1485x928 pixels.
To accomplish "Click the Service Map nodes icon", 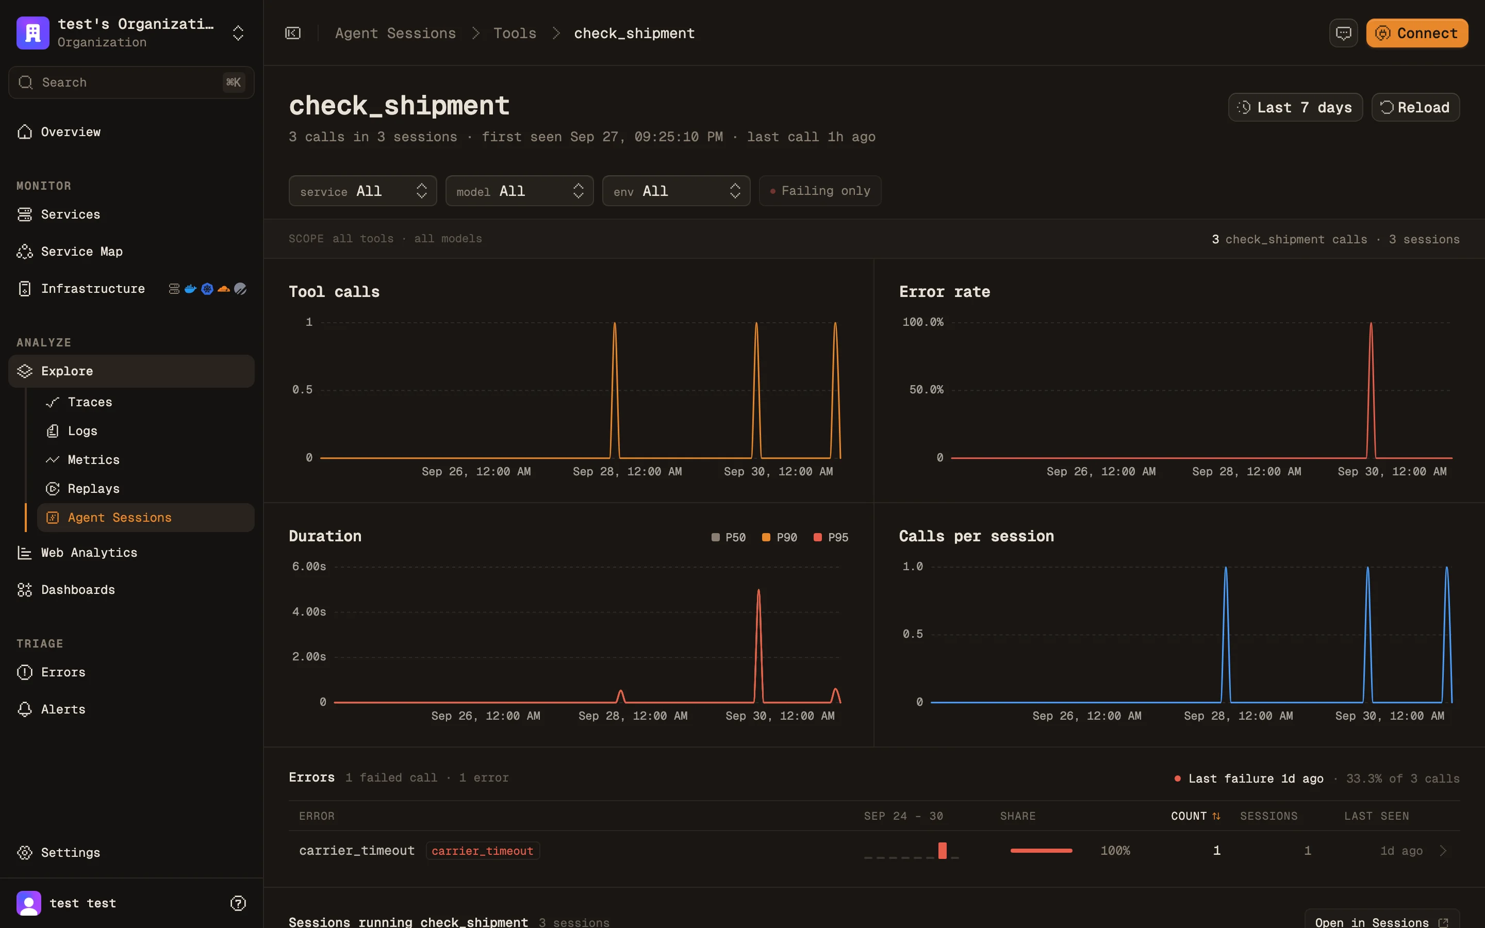I will [x=25, y=252].
